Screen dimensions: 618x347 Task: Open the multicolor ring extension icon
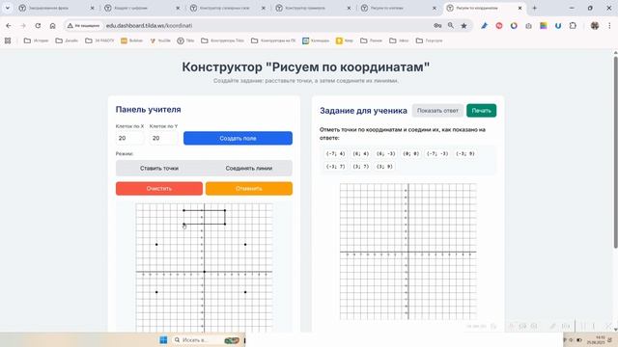[x=514, y=26]
